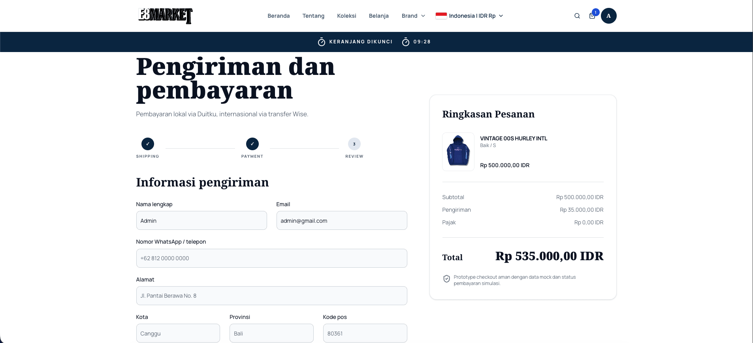Open the user avatar 'A' menu
The width and height of the screenshot is (753, 343).
click(x=608, y=16)
